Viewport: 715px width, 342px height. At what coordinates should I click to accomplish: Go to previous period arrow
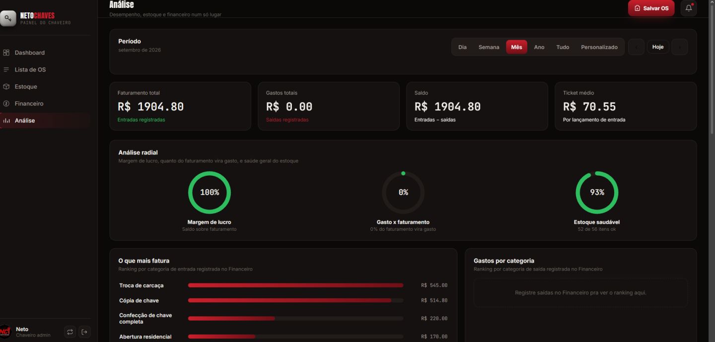[x=636, y=47]
